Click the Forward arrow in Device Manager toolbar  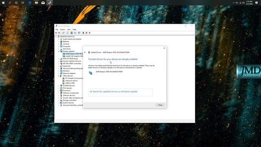point(59,33)
